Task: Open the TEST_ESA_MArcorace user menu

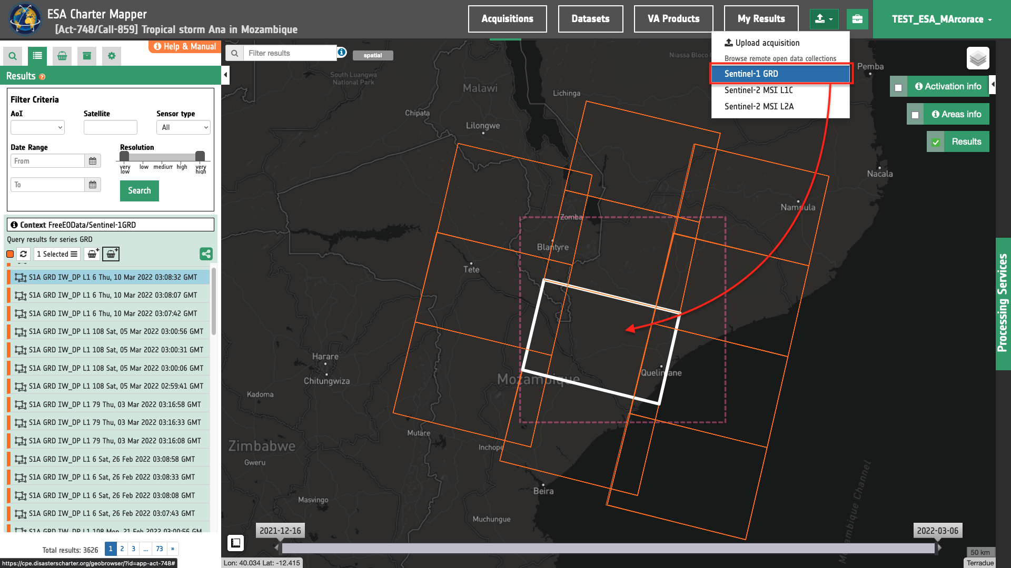Action: (942, 19)
